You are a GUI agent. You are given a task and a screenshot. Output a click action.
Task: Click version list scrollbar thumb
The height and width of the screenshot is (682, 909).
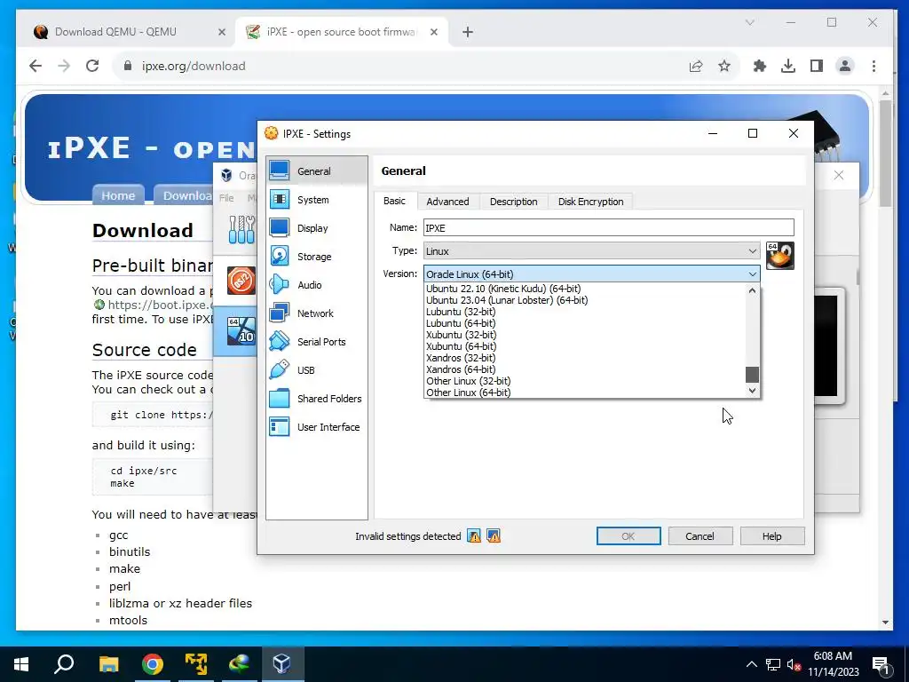[x=753, y=374]
